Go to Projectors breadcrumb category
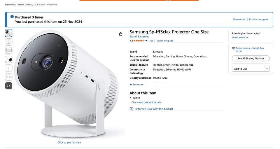The image size is (280, 149). tap(52, 5)
